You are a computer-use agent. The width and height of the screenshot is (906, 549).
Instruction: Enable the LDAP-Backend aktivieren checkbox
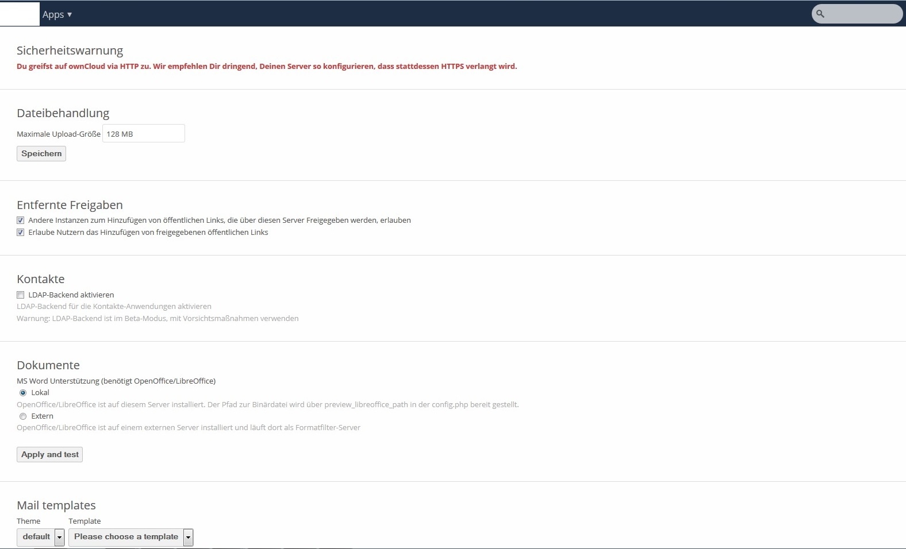(21, 295)
